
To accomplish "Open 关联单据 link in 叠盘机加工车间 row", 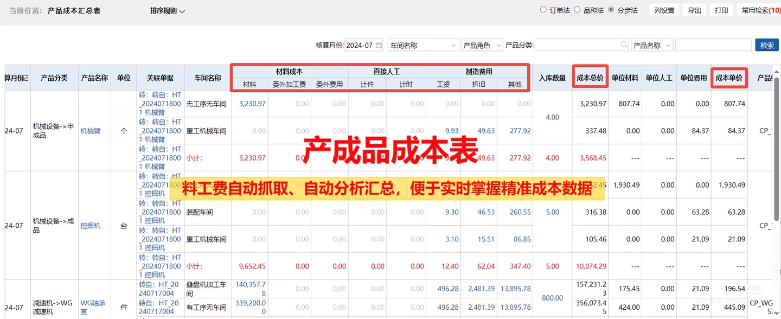I will (158, 289).
